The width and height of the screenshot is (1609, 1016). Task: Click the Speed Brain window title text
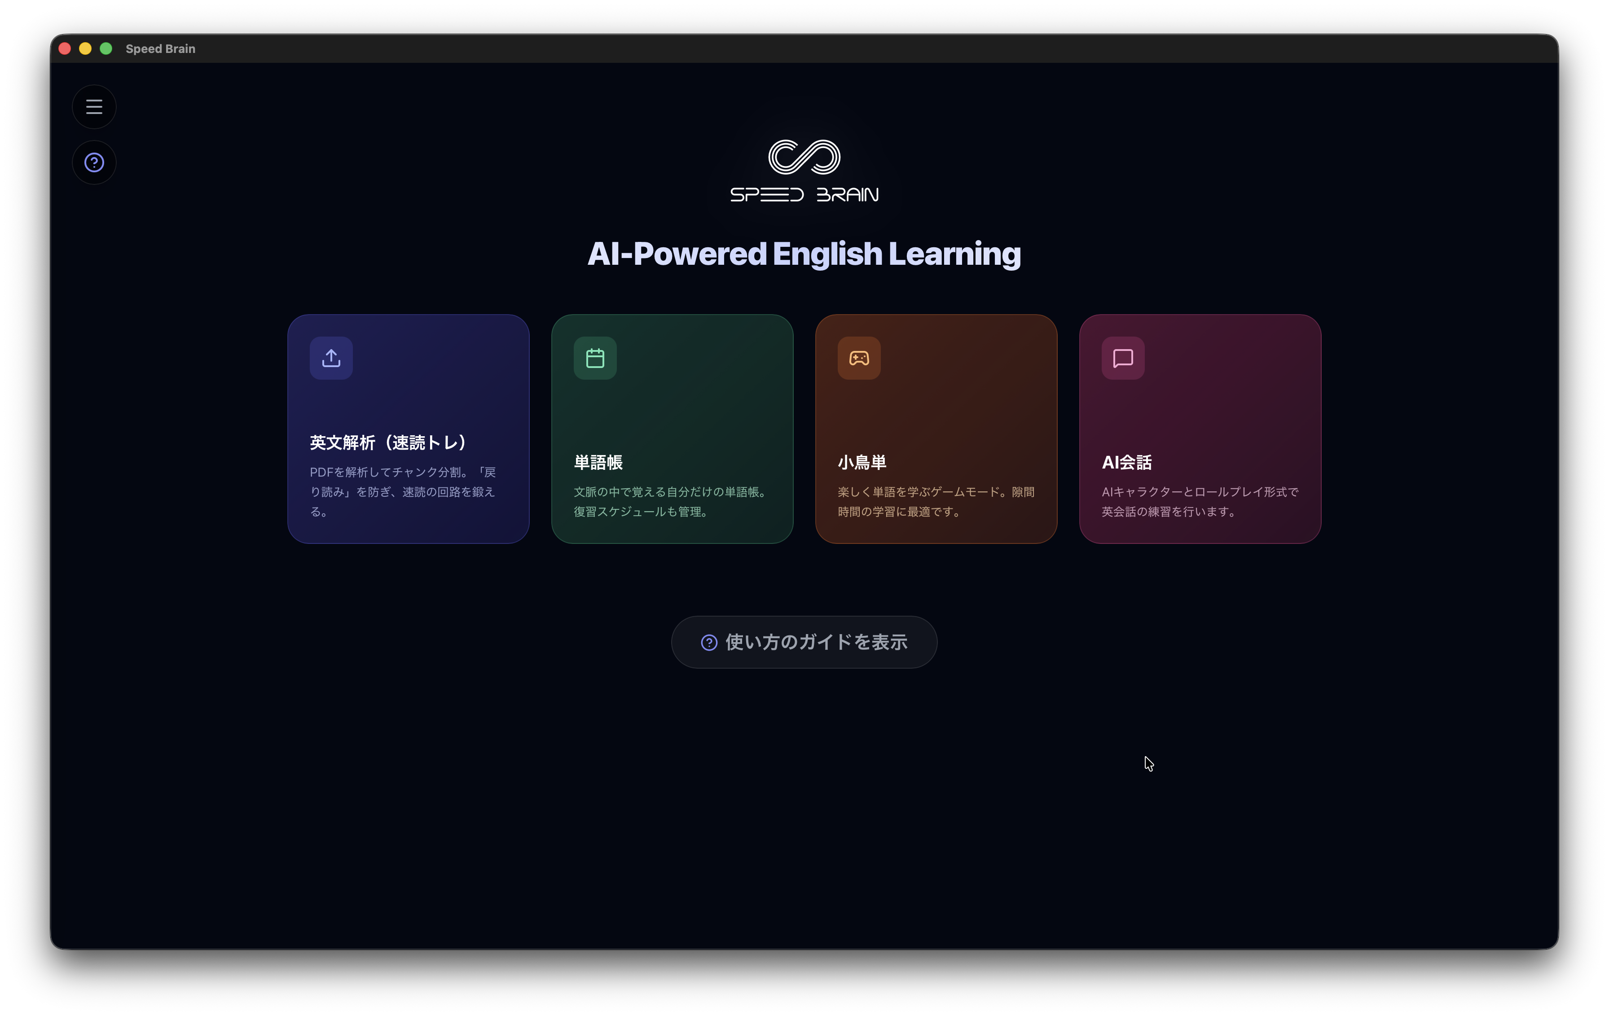160,49
